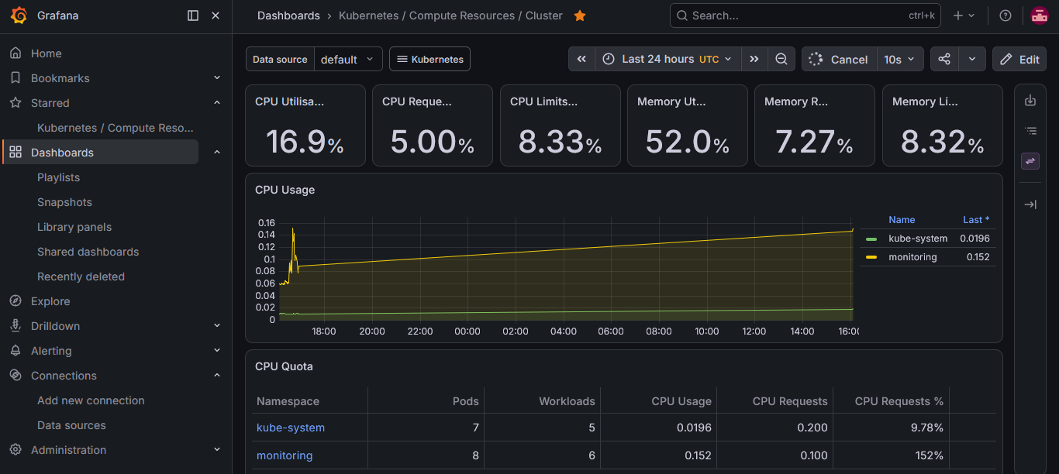Screen dimensions: 1059x474
Task: Click the Alerting bell icon
Action: tap(16, 351)
